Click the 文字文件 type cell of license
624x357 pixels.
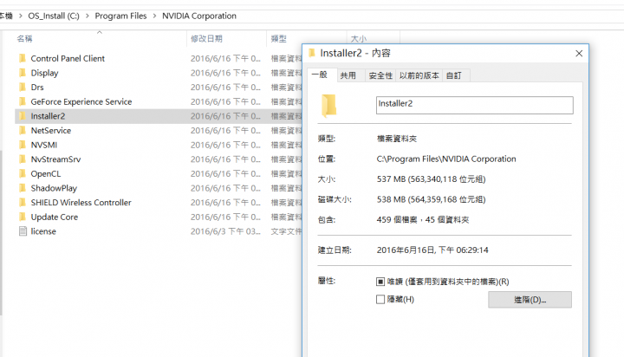[286, 231]
